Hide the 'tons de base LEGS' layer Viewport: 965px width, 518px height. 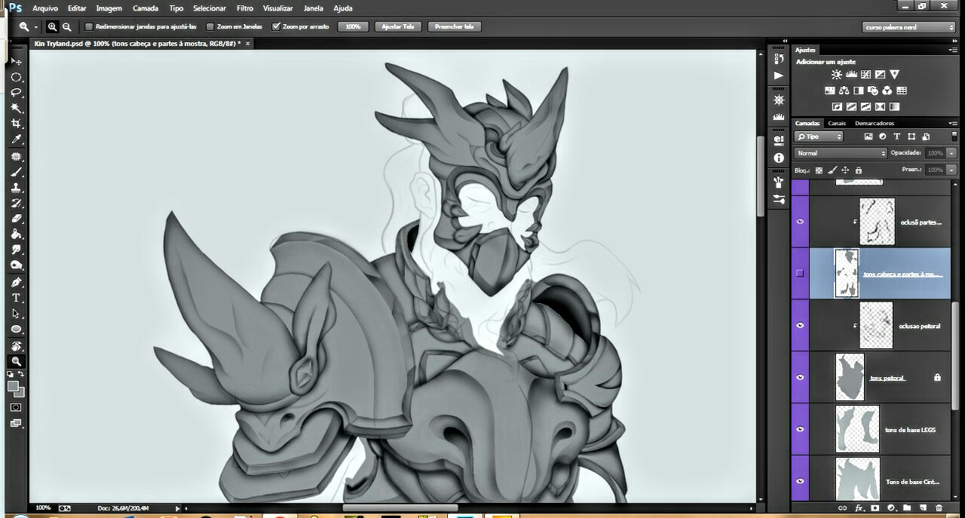tap(800, 429)
